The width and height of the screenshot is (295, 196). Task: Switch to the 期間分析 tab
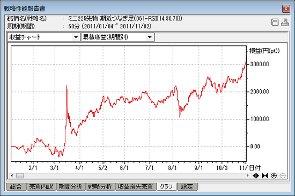[70, 186]
